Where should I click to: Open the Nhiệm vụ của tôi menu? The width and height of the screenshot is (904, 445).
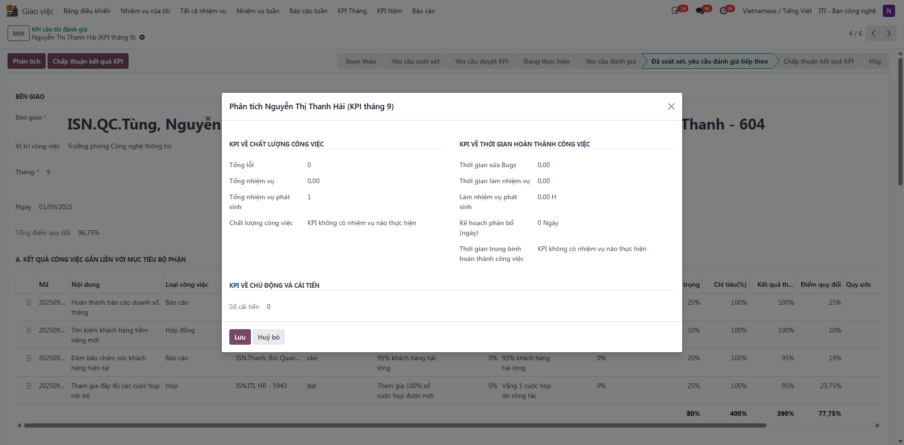tap(145, 11)
